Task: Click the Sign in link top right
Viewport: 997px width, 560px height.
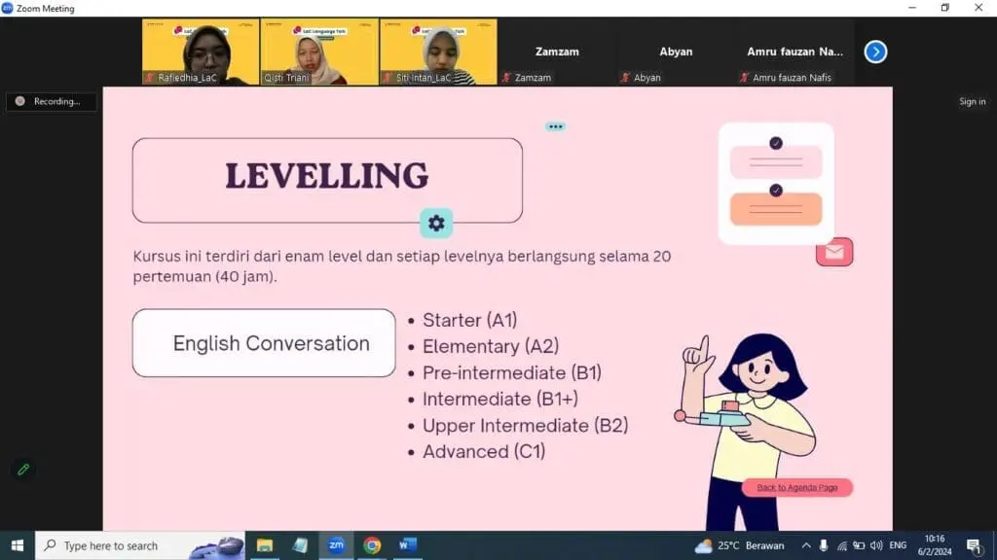Action: [975, 101]
